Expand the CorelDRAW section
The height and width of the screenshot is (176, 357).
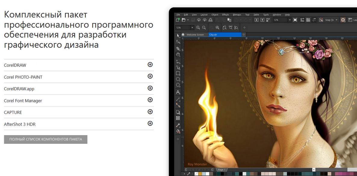[150, 65]
